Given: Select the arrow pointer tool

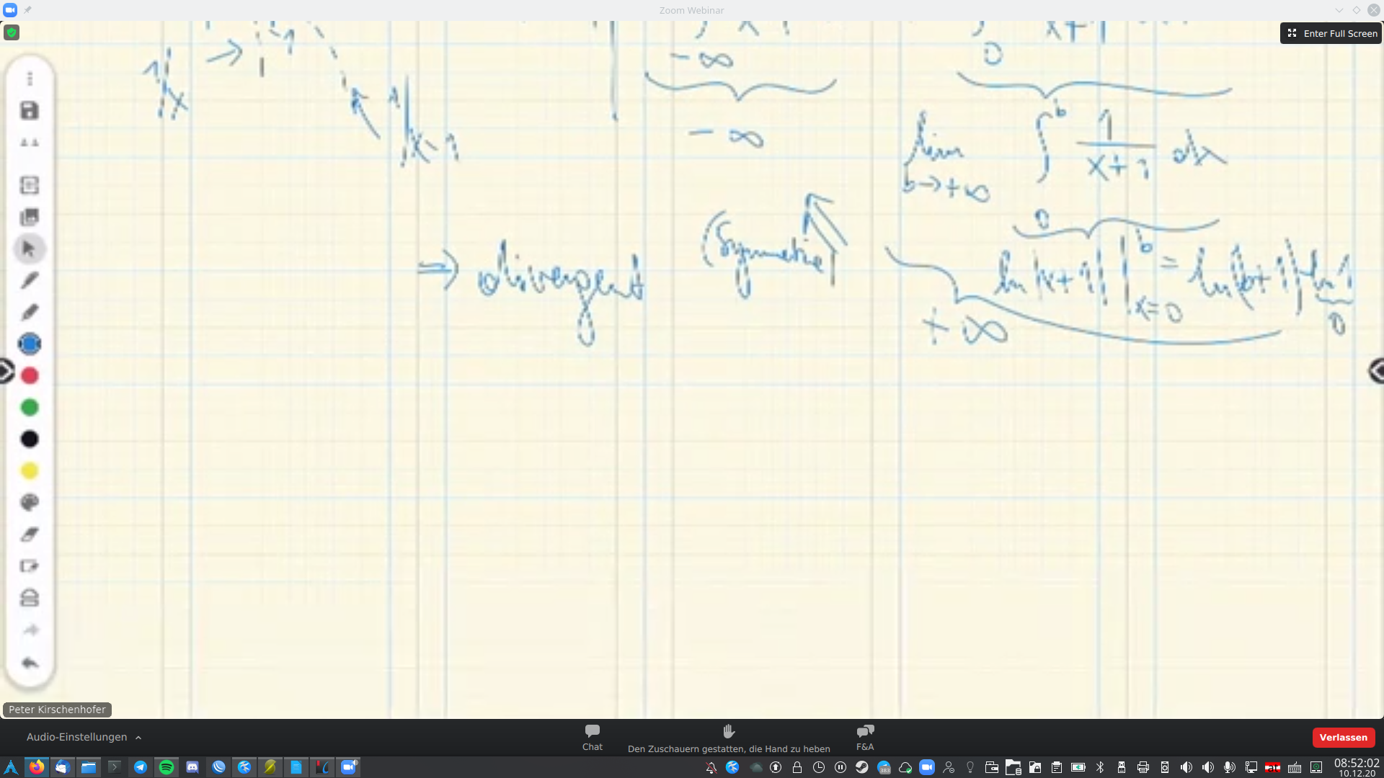Looking at the screenshot, I should 30,249.
